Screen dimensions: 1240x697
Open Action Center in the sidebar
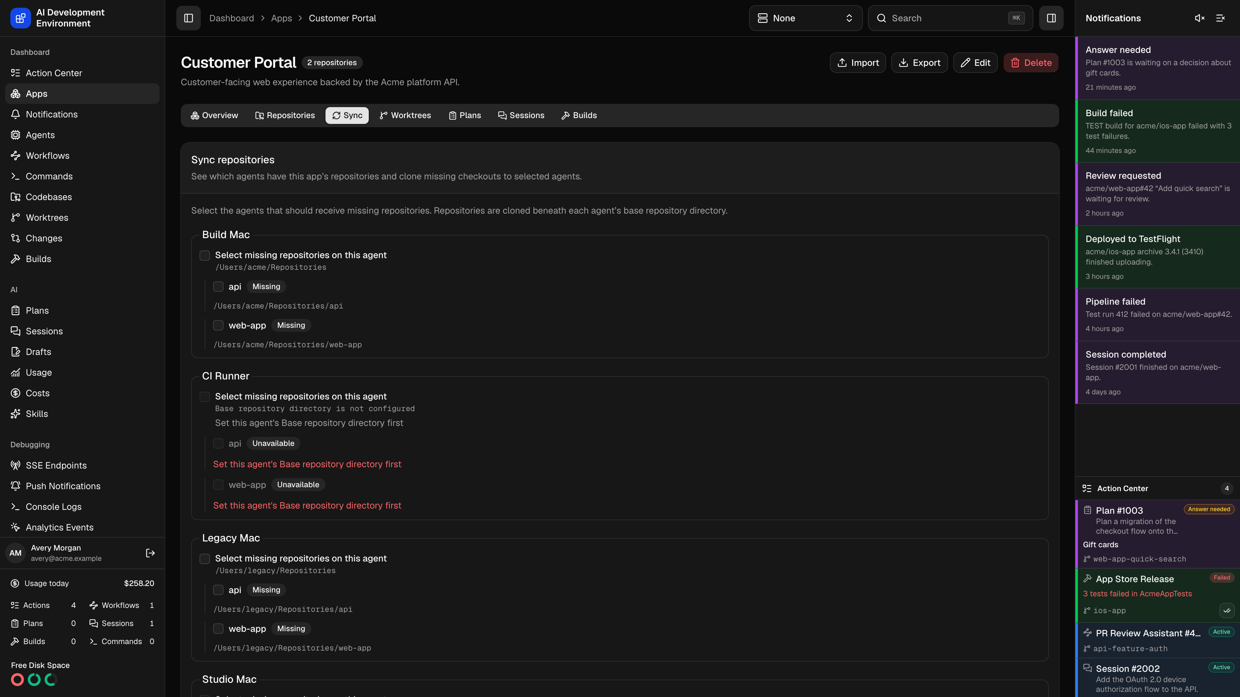(82, 73)
